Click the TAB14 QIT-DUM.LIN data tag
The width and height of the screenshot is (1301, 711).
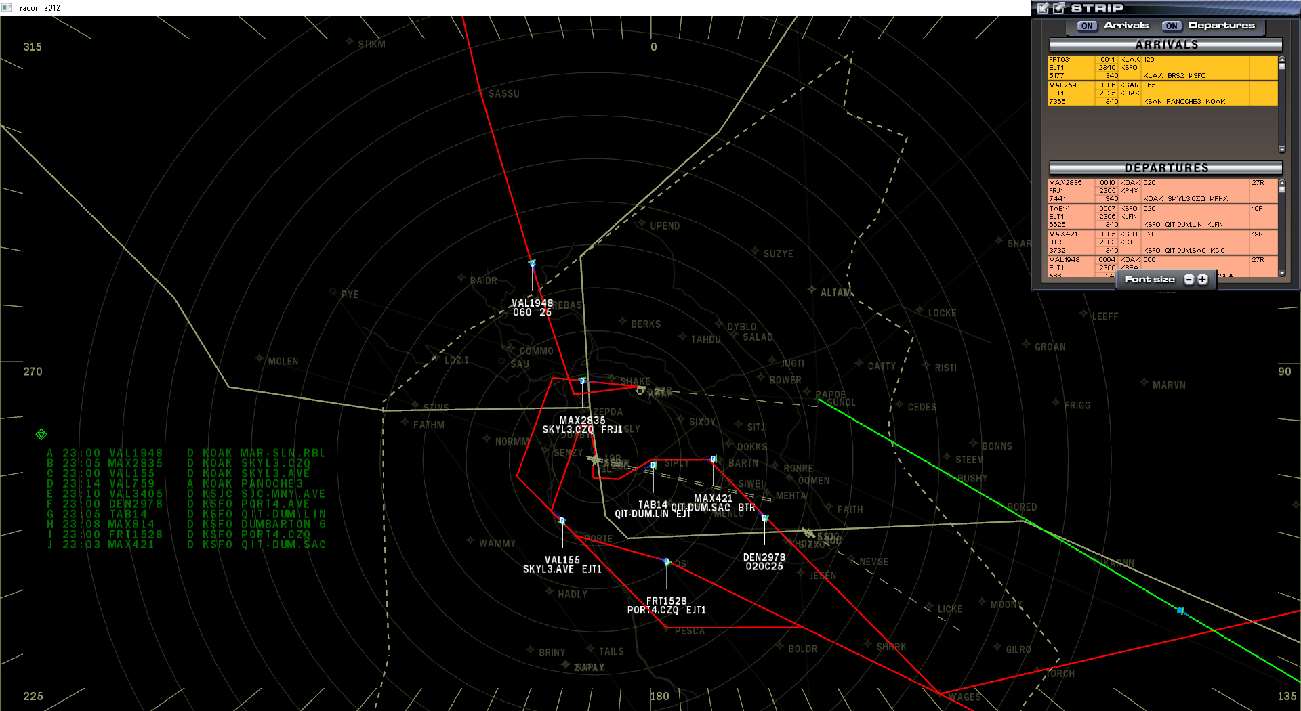653,509
